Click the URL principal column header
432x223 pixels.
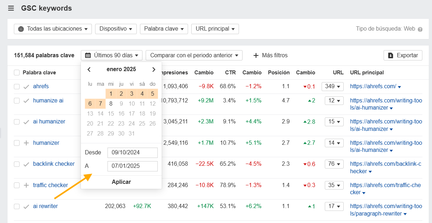(367, 73)
